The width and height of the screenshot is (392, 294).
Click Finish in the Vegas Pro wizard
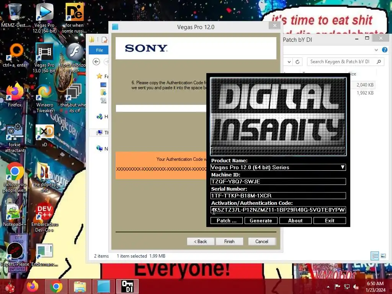point(229,242)
